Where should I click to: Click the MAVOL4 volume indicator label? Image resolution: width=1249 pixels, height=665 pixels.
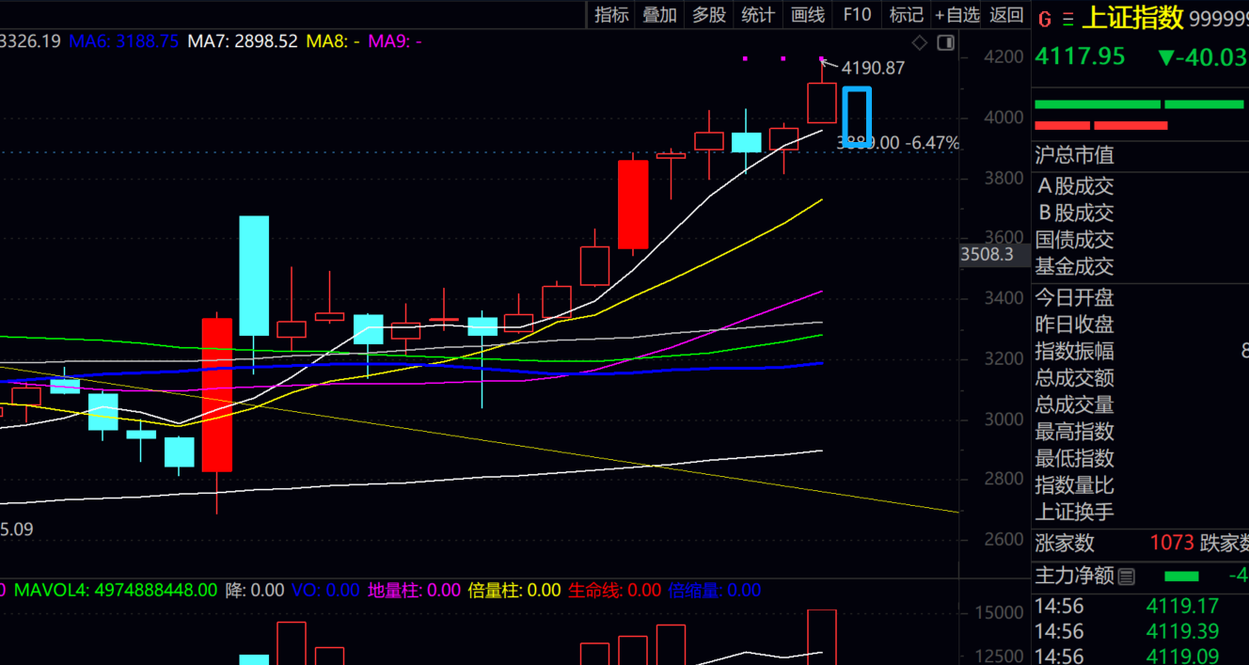114,591
